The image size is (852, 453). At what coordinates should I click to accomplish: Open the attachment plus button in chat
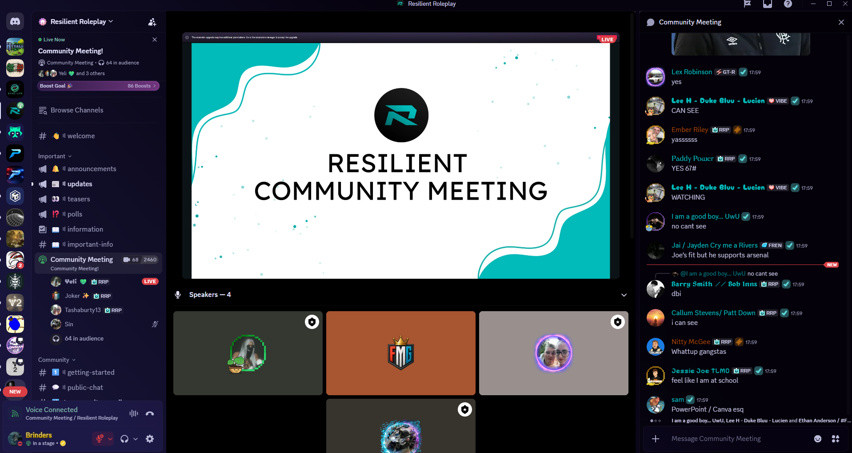656,439
